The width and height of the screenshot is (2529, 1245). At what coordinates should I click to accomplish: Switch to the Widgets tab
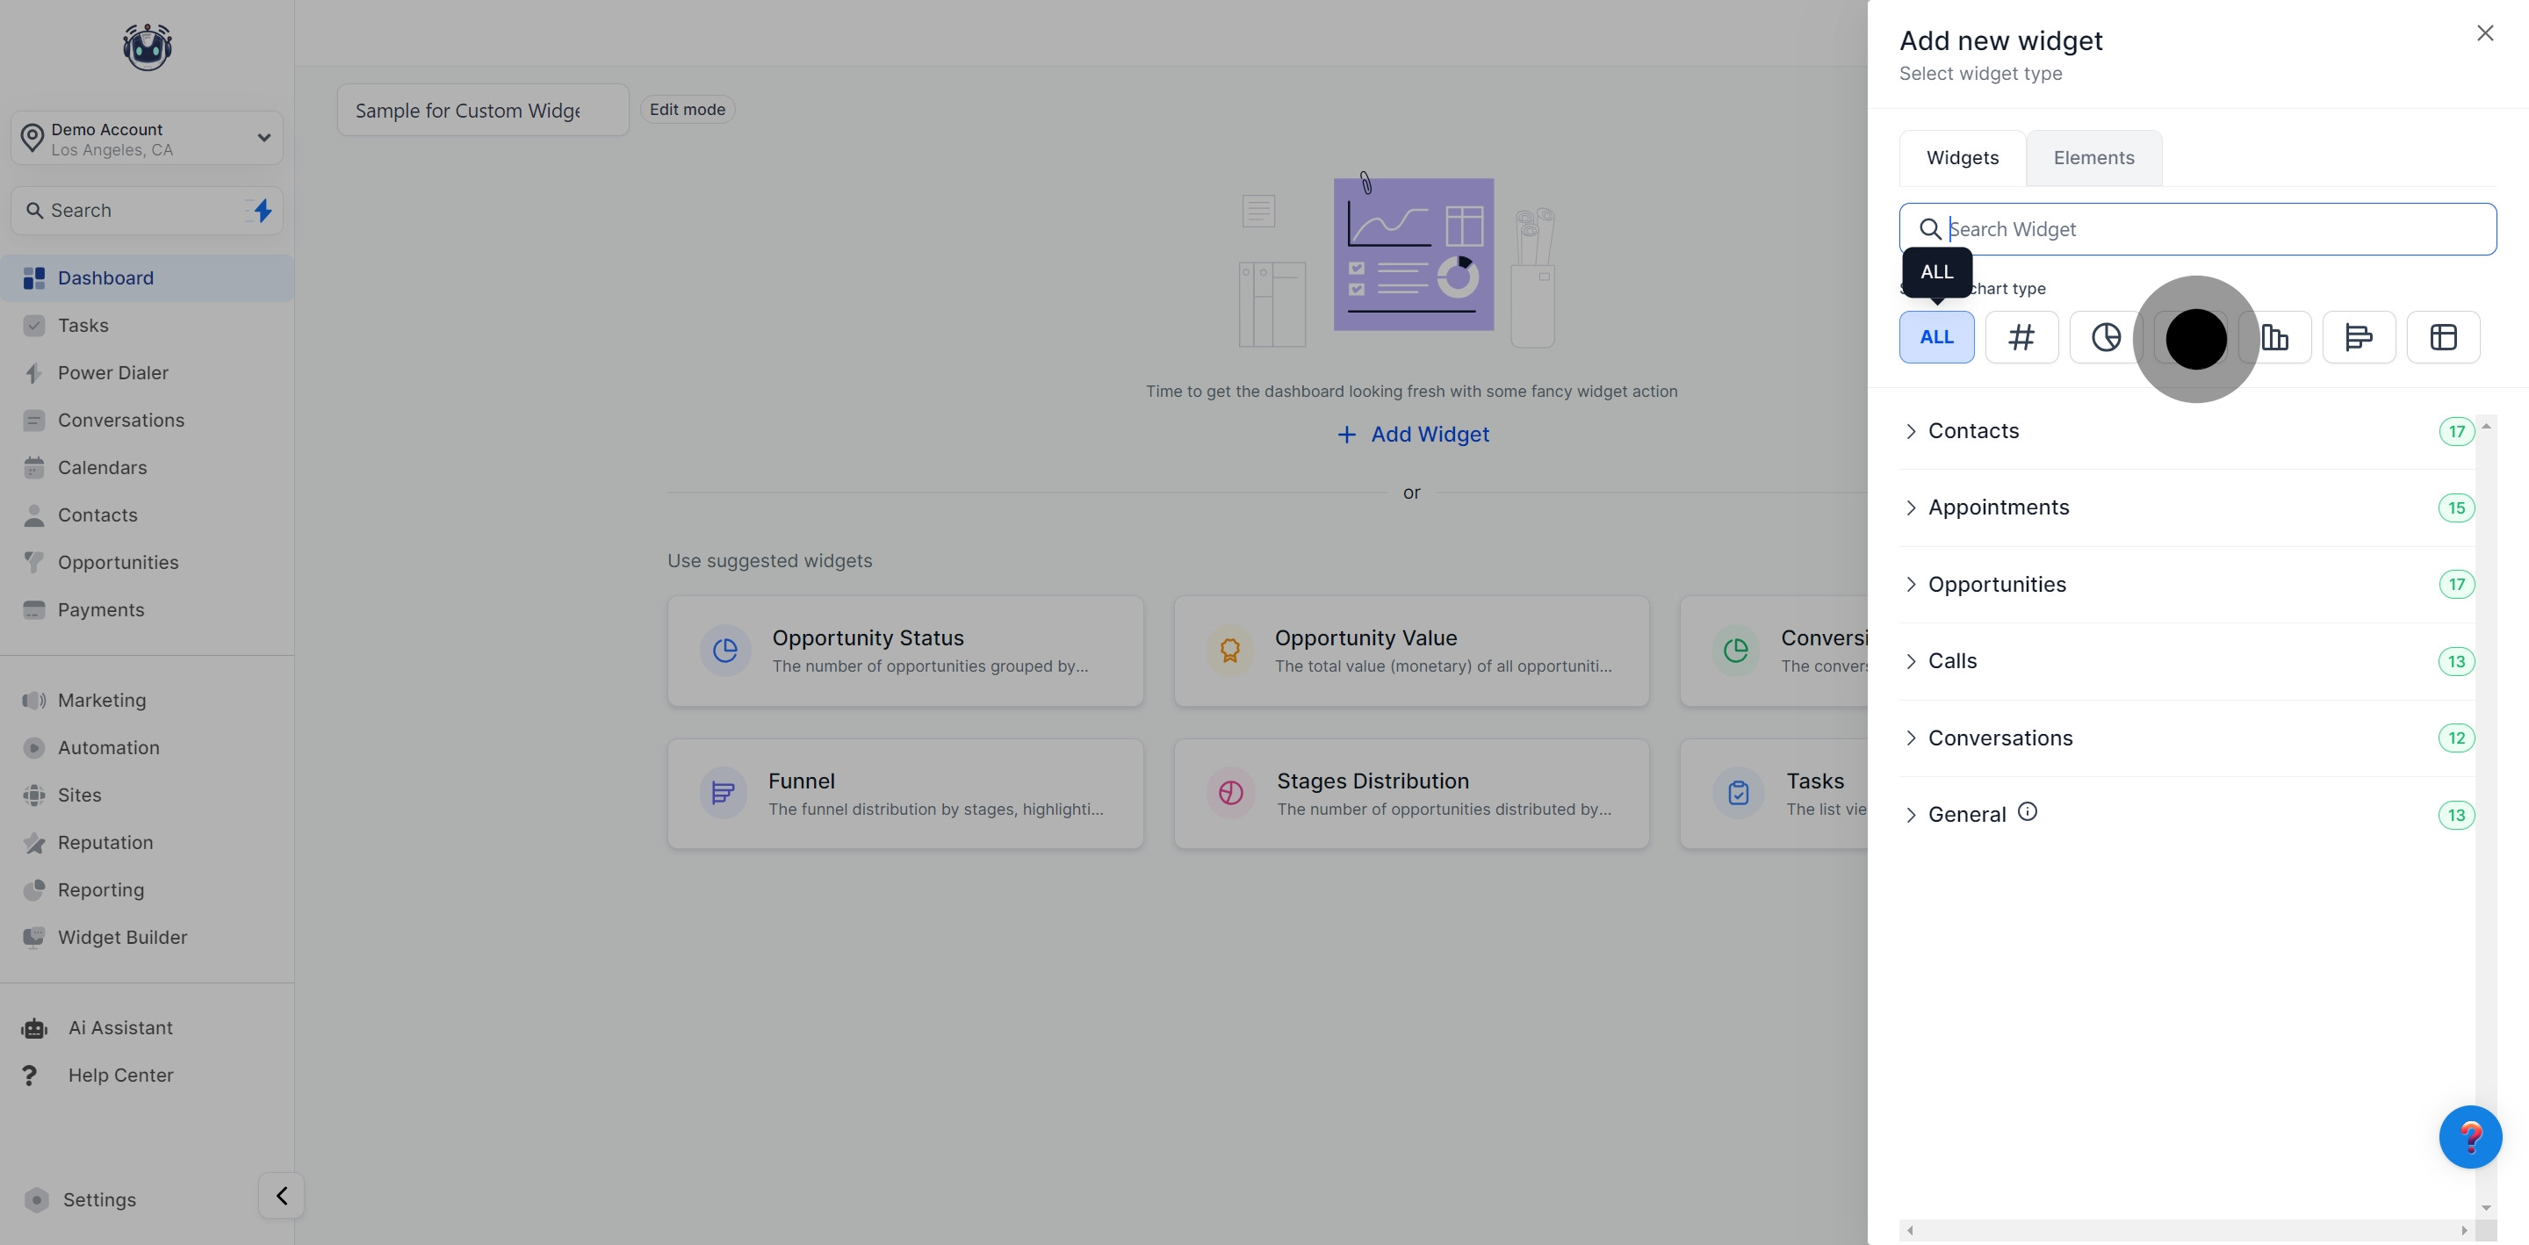[1963, 158]
